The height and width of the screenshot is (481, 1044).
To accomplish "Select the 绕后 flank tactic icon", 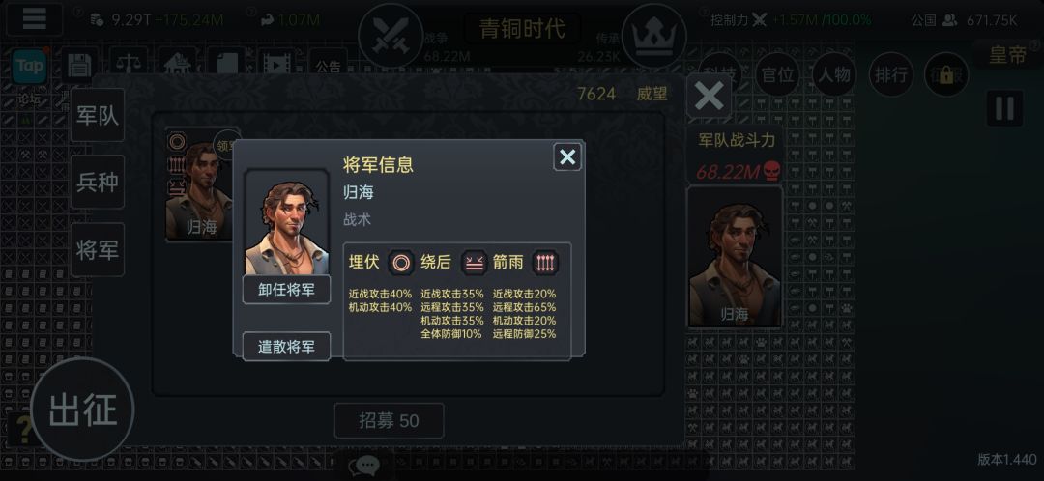I will [x=474, y=263].
